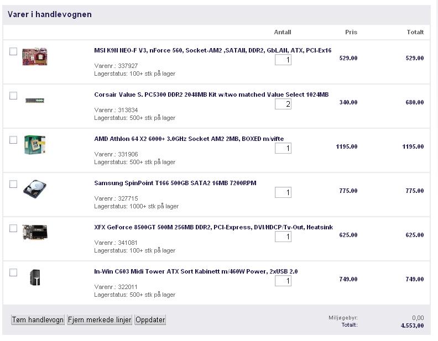Screen dimensions: 438x341
Task: Click the AMD Athlon boxed CPU image
Action: (35, 145)
